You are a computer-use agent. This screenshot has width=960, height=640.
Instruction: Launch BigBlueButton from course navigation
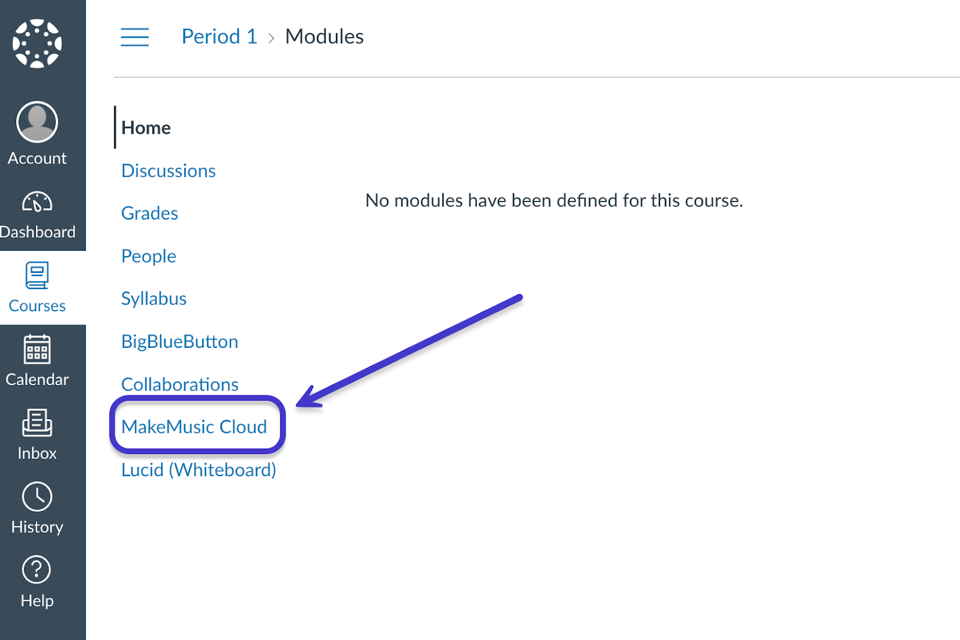pos(179,341)
